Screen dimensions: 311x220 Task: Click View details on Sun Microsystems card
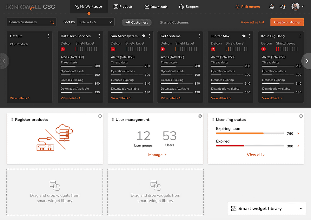tap(121, 98)
